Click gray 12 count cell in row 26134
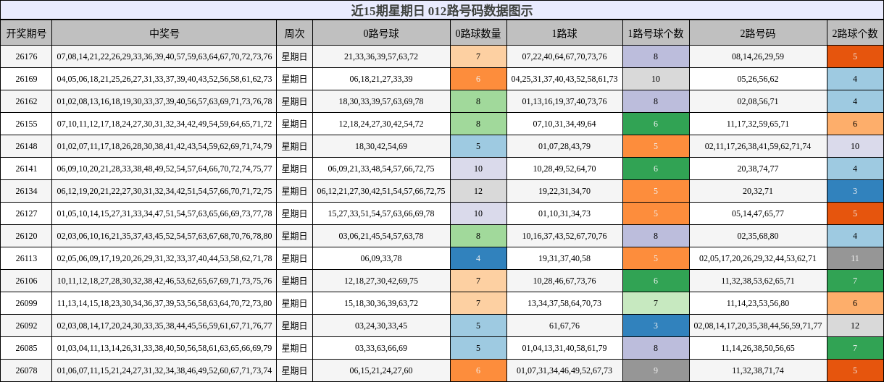The image size is (884, 382). [x=478, y=191]
